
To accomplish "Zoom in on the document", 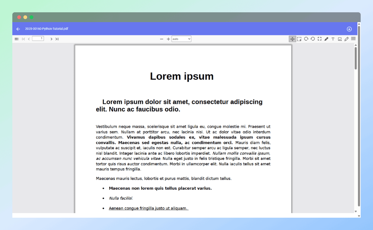I will (168, 39).
